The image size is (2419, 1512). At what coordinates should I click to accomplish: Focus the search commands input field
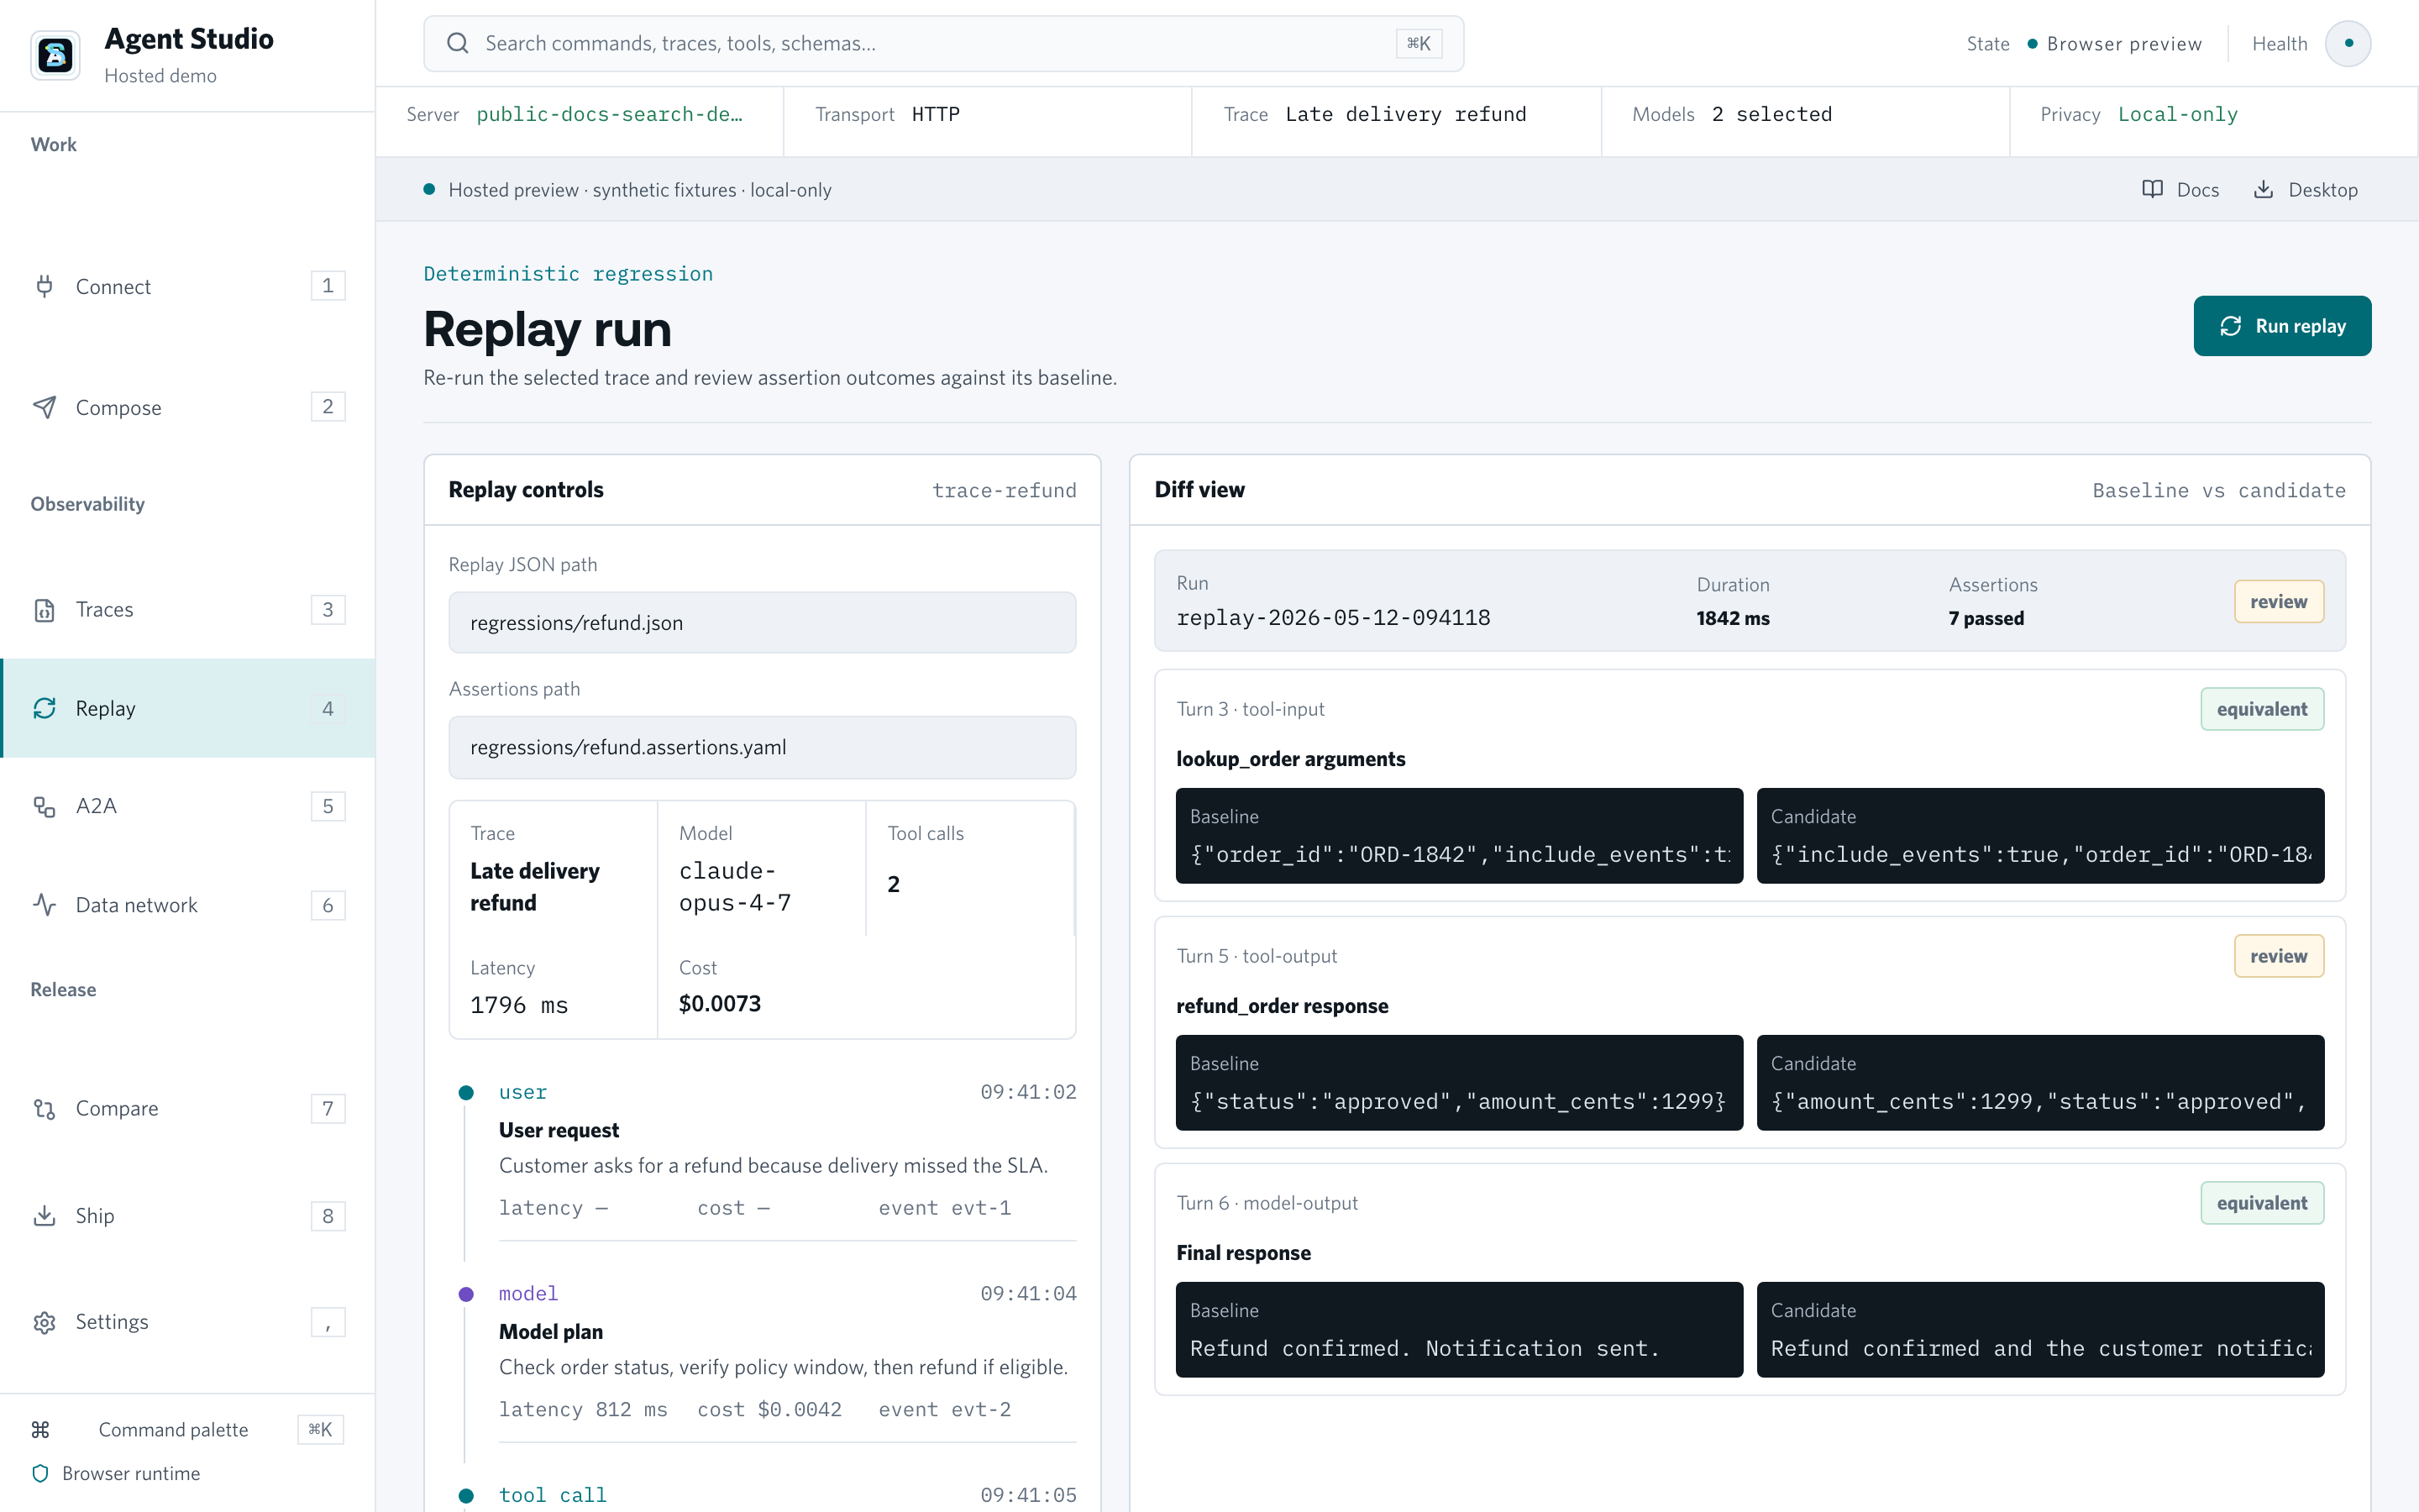pos(943,43)
